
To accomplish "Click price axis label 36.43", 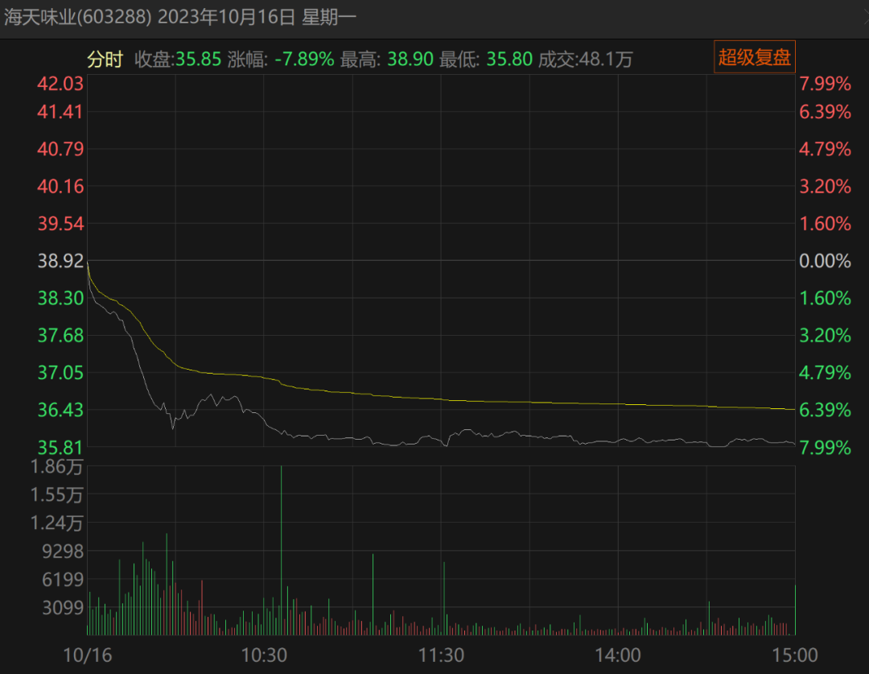I will [60, 410].
